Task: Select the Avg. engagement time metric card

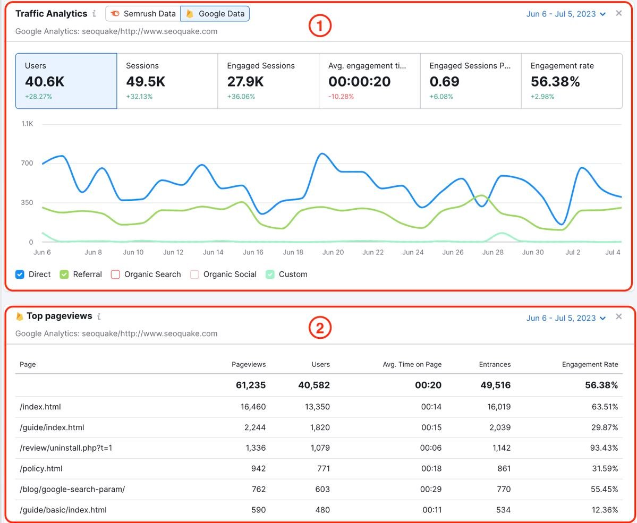Action: 369,81
